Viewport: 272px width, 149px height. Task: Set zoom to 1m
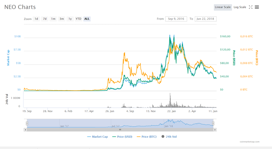click(53, 19)
